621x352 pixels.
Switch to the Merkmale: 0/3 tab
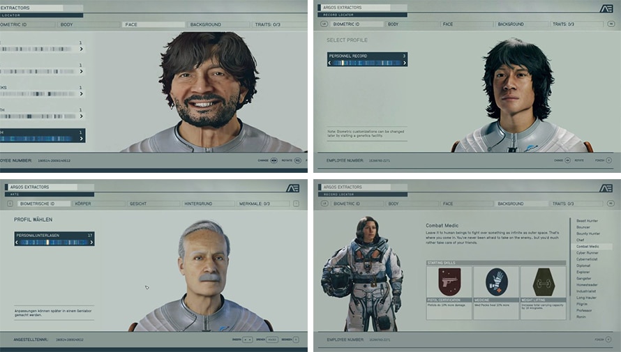[x=263, y=204]
